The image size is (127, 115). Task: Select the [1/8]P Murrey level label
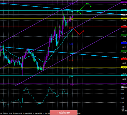(71, 68)
